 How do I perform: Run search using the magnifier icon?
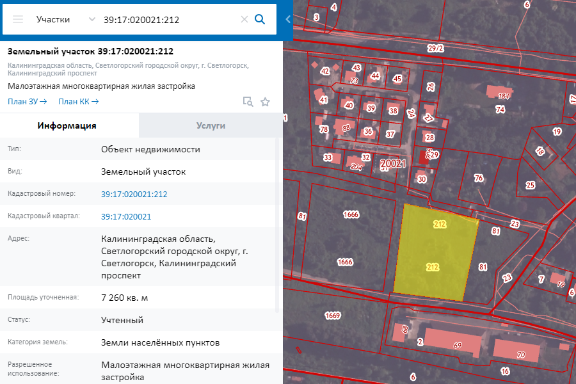pyautogui.click(x=260, y=19)
